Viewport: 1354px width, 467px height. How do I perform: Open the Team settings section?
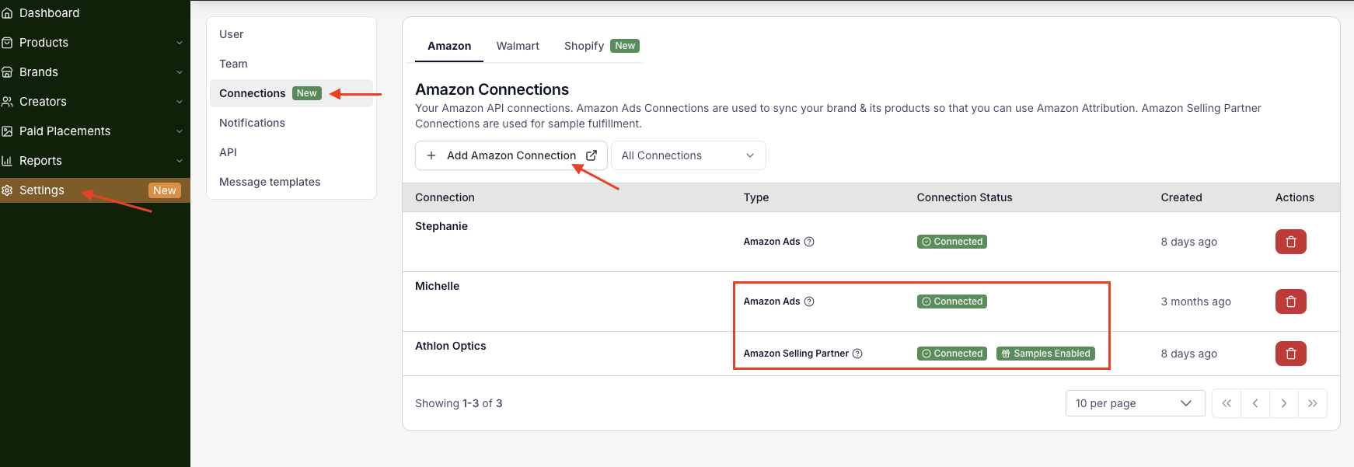[x=233, y=64]
